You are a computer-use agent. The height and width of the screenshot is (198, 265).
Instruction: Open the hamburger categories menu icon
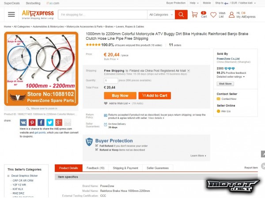click(x=11, y=15)
